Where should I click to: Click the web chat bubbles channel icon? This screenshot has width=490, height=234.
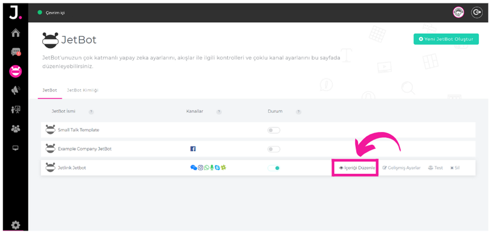194,167
